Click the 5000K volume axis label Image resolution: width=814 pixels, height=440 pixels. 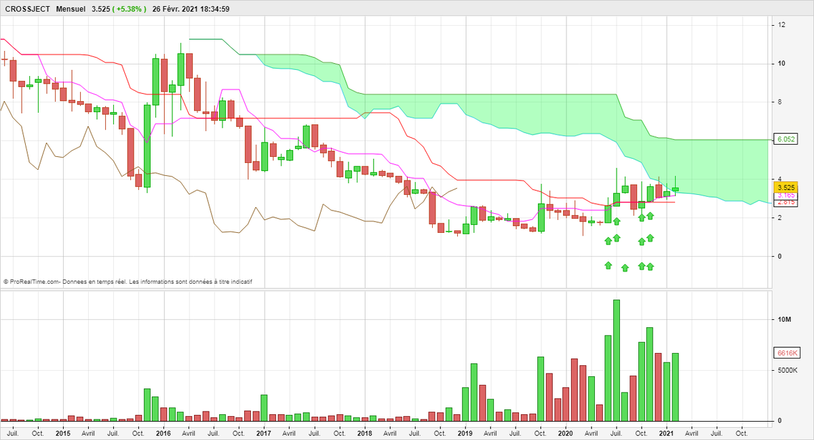789,371
